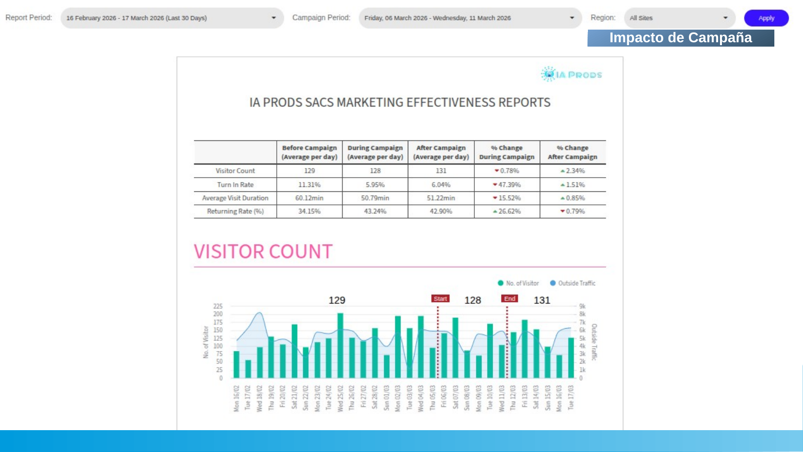803x452 pixels.
Task: Click the green up arrow beside 0.85%
Action: [563, 198]
